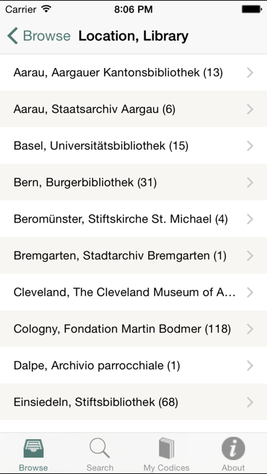Open Cleveland, The Cleveland Museum entry
Viewport: 267px width, 474px height.
point(133,292)
